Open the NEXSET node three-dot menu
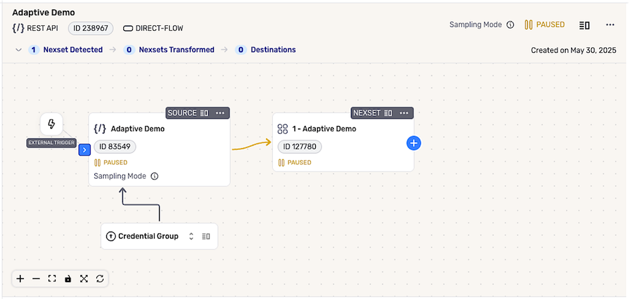629x299 pixels. click(404, 113)
